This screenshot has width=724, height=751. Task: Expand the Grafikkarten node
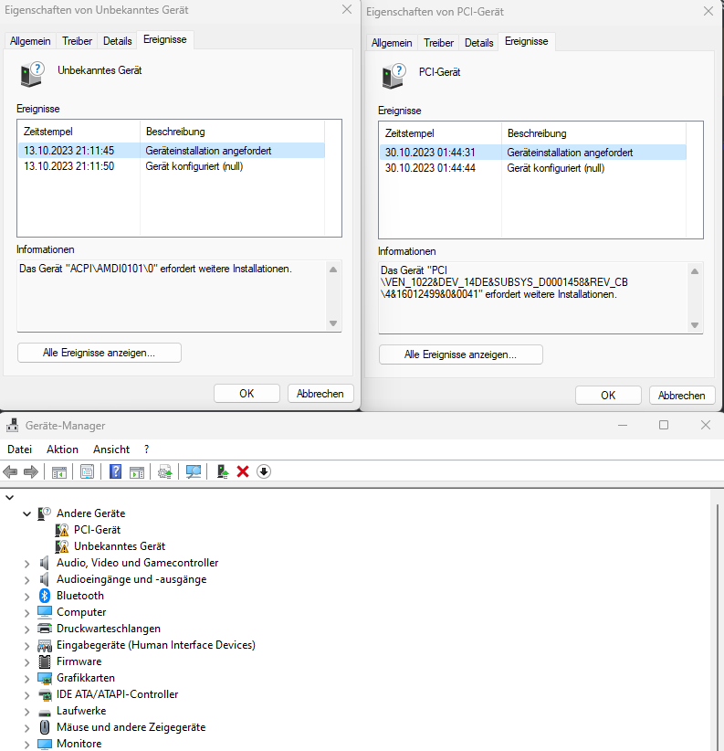pyautogui.click(x=26, y=679)
